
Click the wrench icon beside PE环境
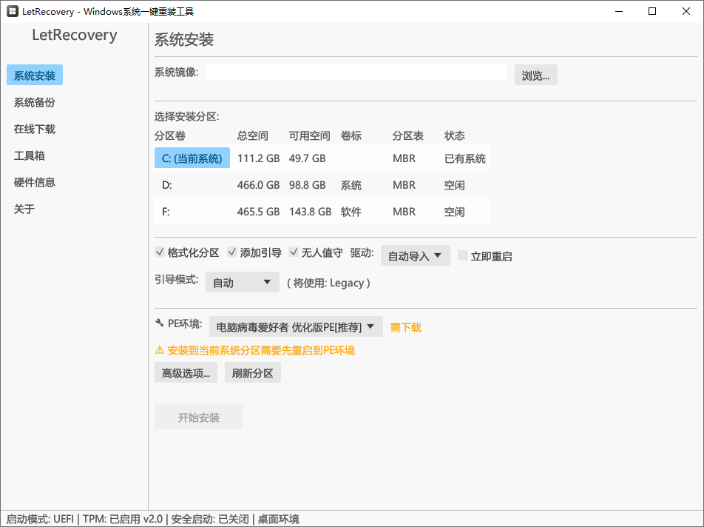pyautogui.click(x=160, y=326)
